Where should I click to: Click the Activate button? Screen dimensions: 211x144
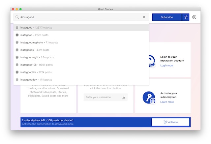[170, 122]
